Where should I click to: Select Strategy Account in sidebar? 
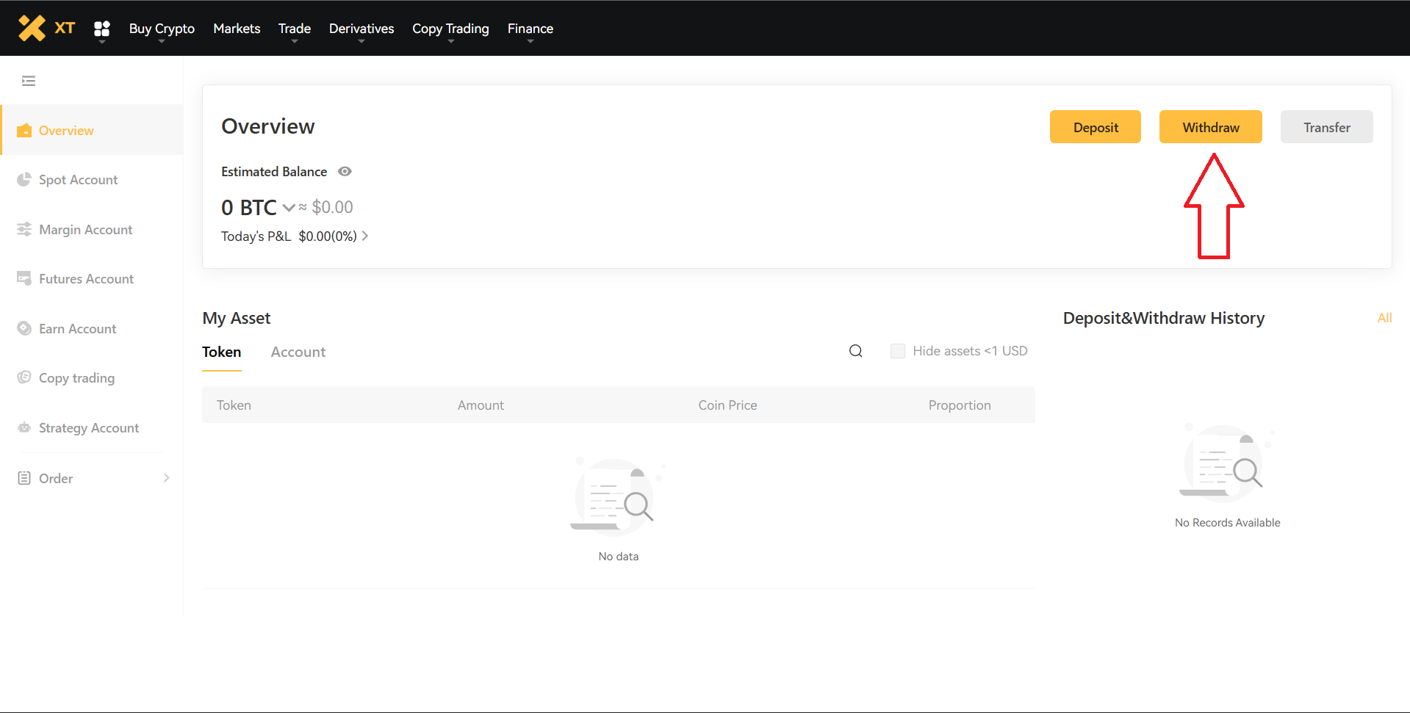coord(88,428)
